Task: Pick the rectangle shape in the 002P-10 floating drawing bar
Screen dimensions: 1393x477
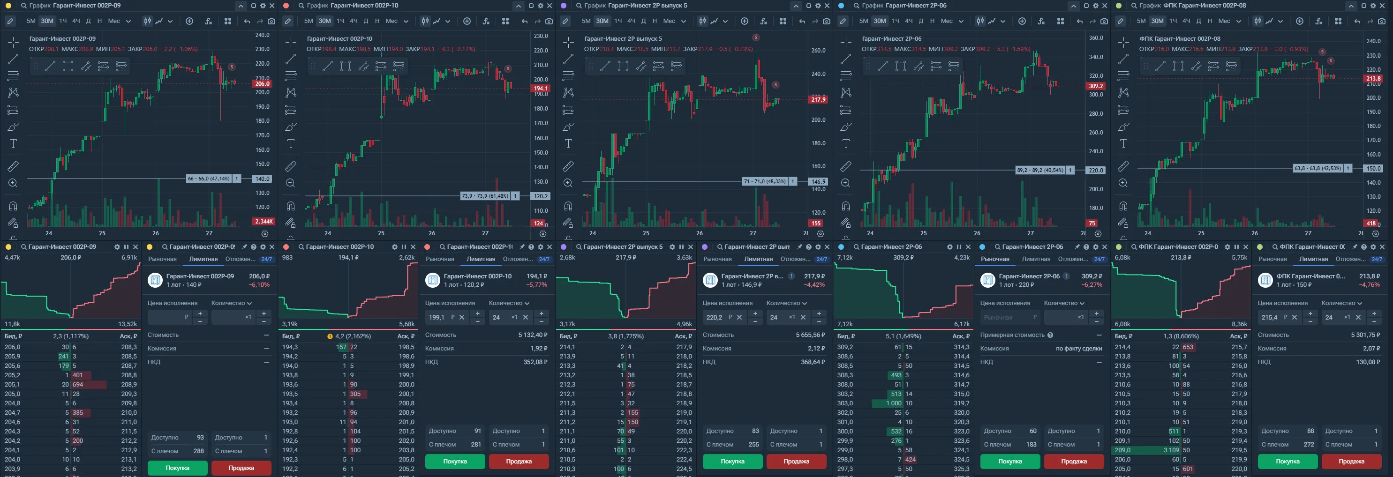Action: 345,66
